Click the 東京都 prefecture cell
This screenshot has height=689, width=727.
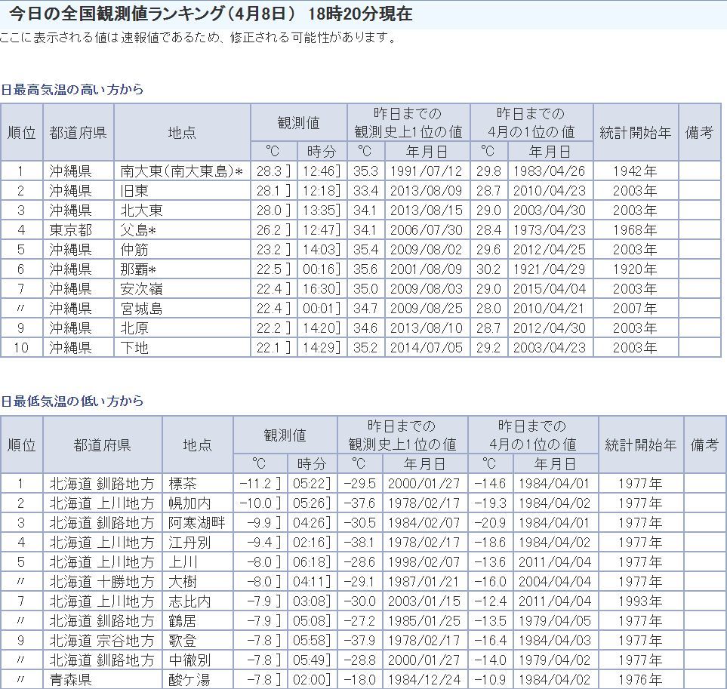[70, 230]
